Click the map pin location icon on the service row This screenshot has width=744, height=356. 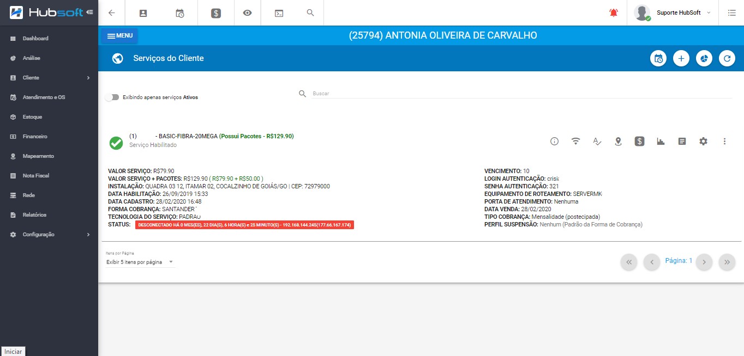(x=618, y=142)
